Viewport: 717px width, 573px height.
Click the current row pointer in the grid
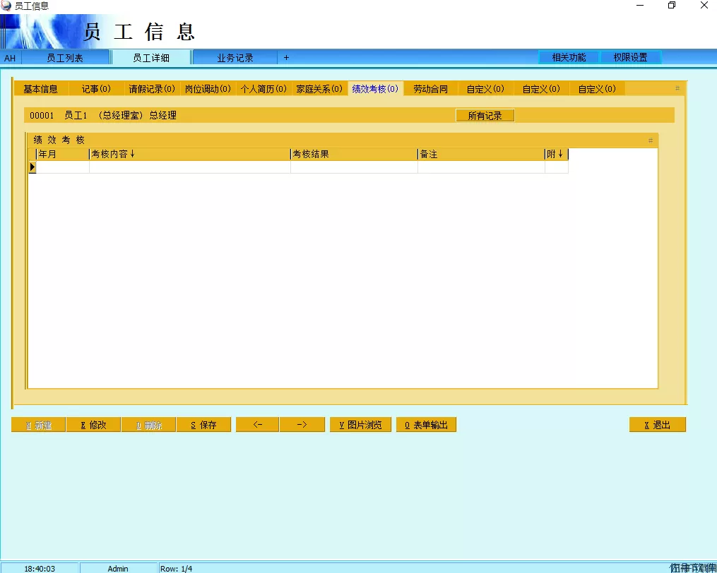tap(32, 167)
